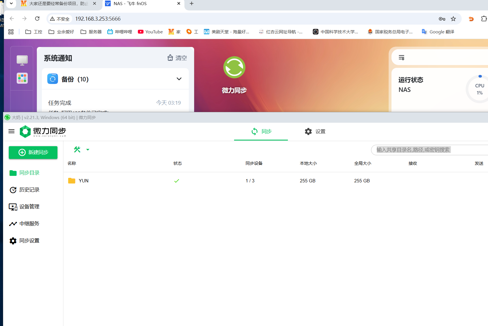
Task: Click the hamburger menu icon beside the logo
Action: [11, 131]
